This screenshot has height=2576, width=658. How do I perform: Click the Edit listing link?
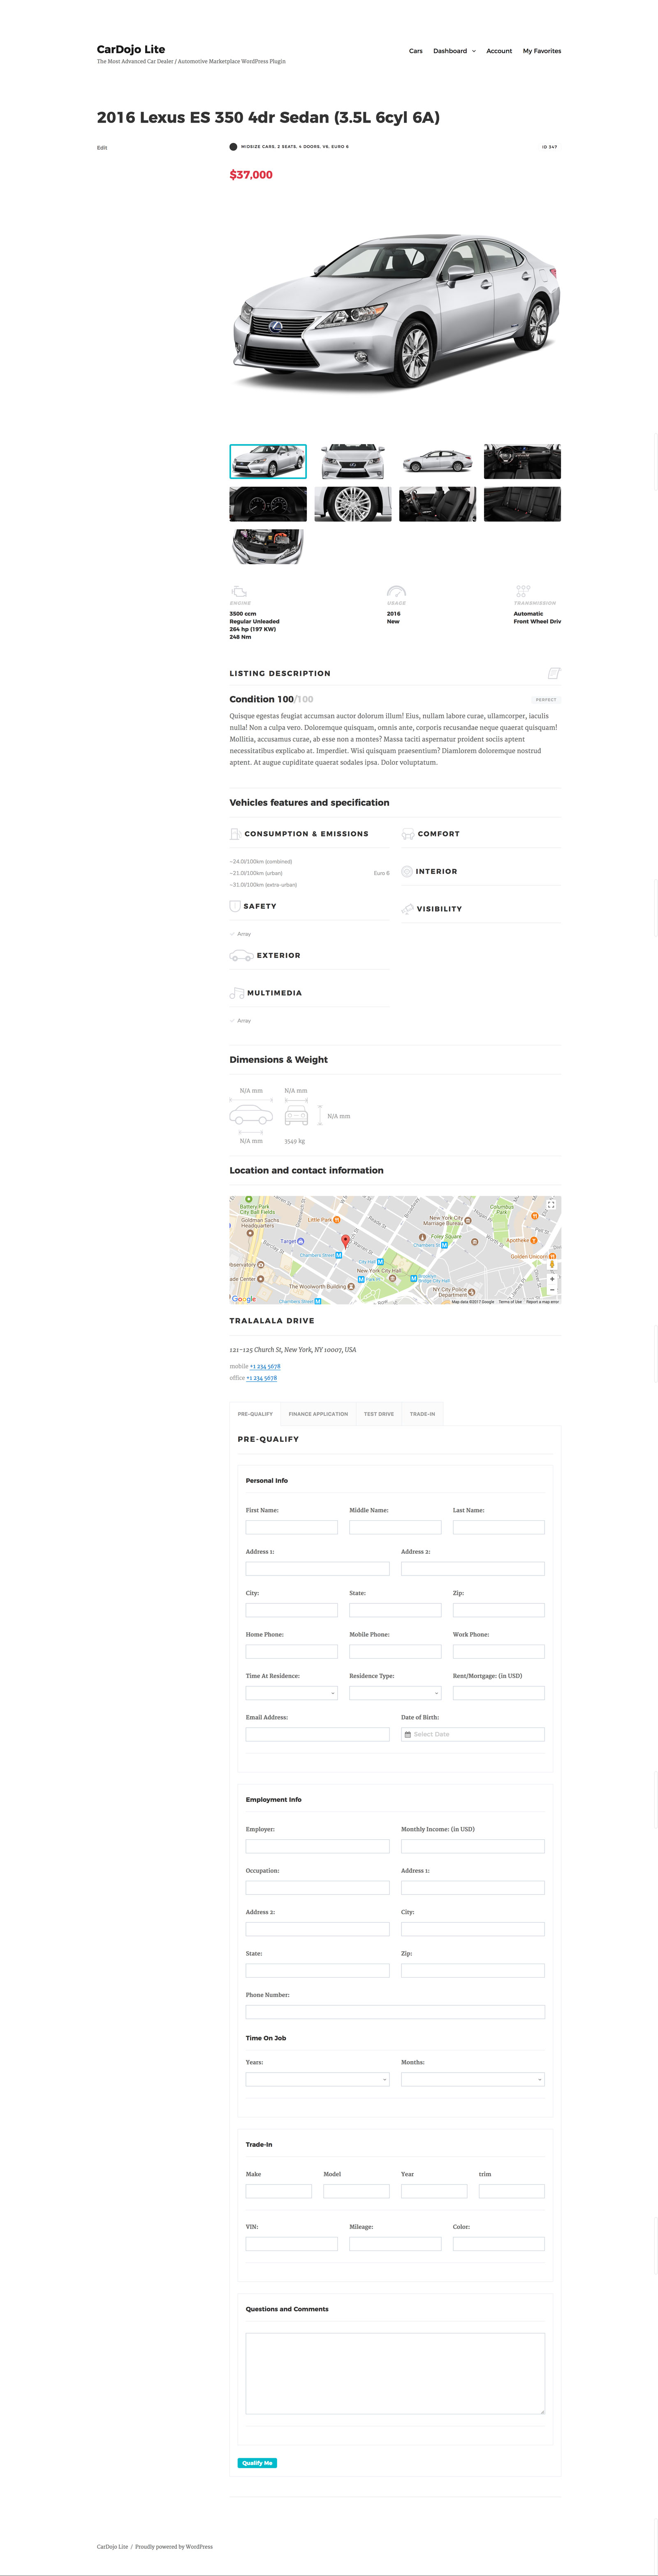[102, 148]
